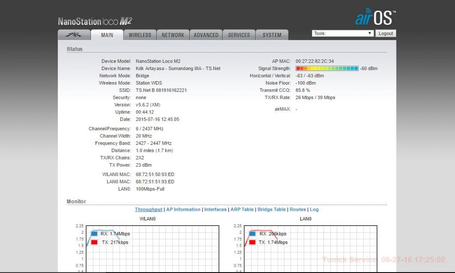Click the Noise Floor value -100 dBm
Image resolution: width=455 pixels, height=273 pixels.
click(x=306, y=83)
